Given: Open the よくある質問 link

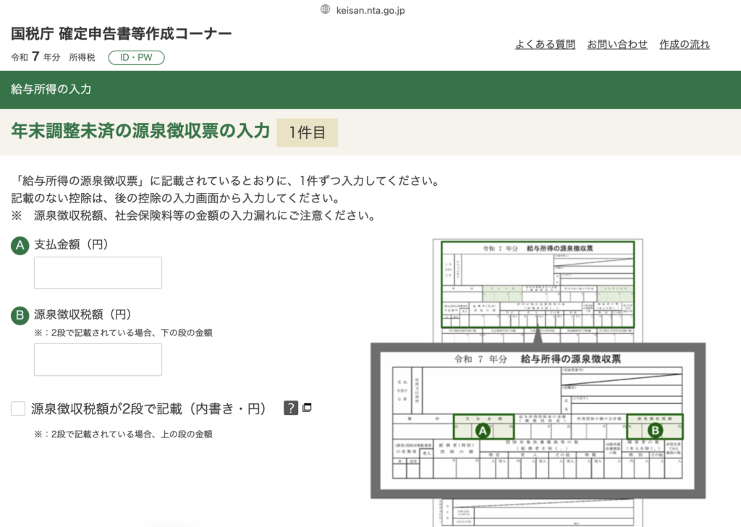Looking at the screenshot, I should click(x=545, y=44).
